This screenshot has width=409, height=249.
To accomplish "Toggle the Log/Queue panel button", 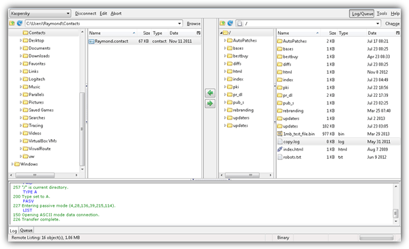I will 361,14.
